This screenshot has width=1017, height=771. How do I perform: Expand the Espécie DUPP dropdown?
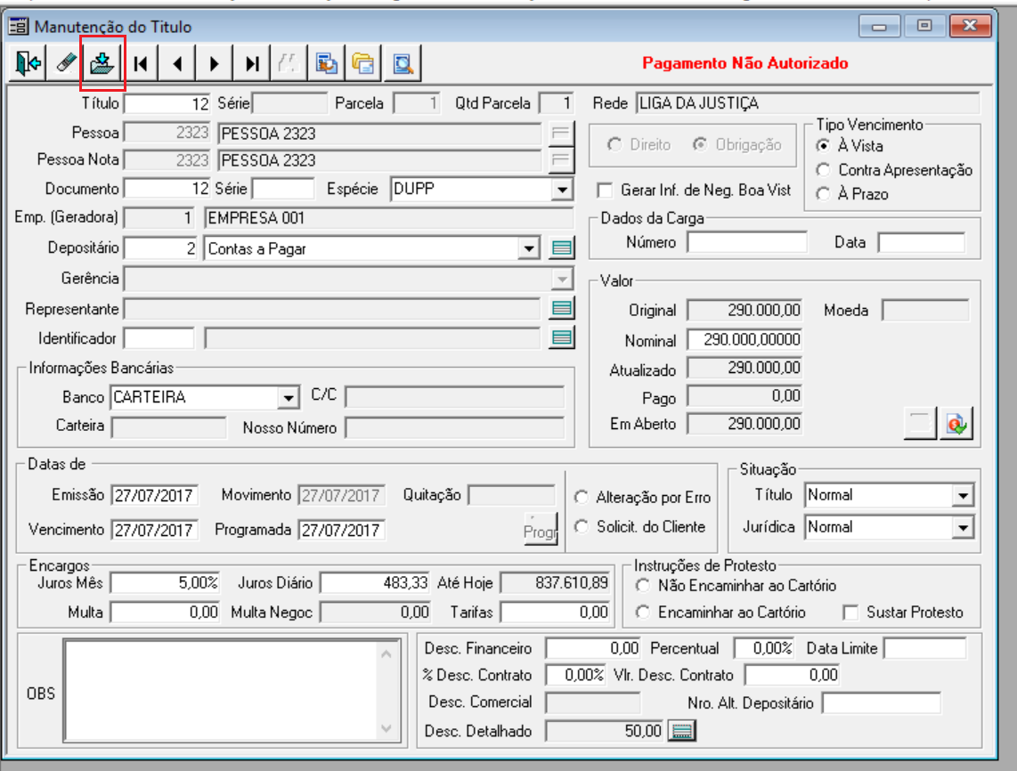coord(562,190)
